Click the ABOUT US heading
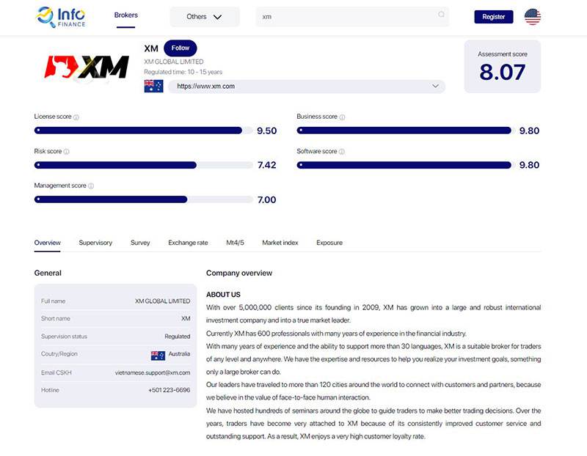This screenshot has height=456, width=587. (223, 295)
